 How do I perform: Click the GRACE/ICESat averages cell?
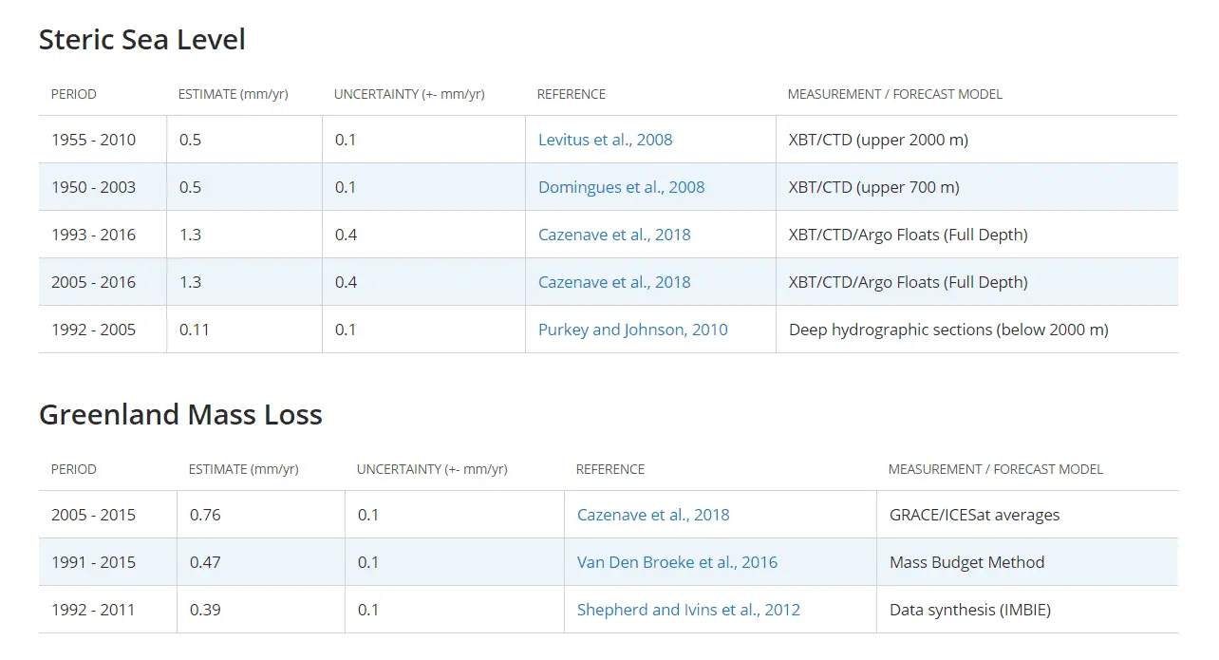click(x=974, y=515)
